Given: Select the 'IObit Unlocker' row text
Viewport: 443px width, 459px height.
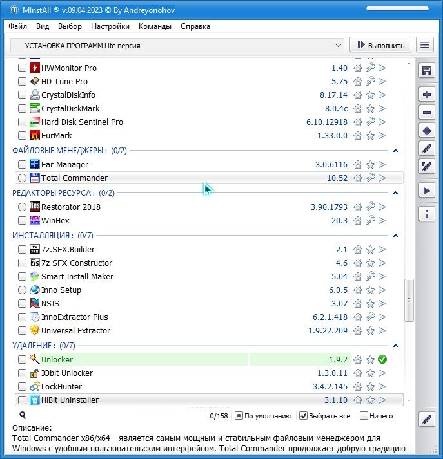Looking at the screenshot, I should tap(67, 373).
